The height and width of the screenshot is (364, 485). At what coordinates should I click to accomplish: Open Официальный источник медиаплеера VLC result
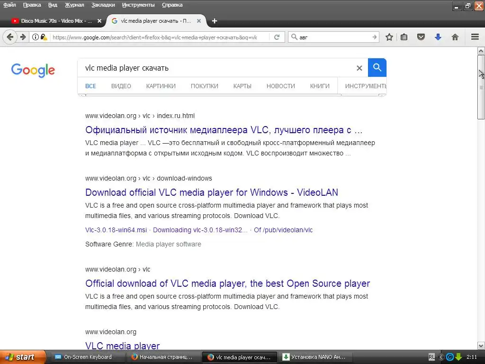pos(224,130)
